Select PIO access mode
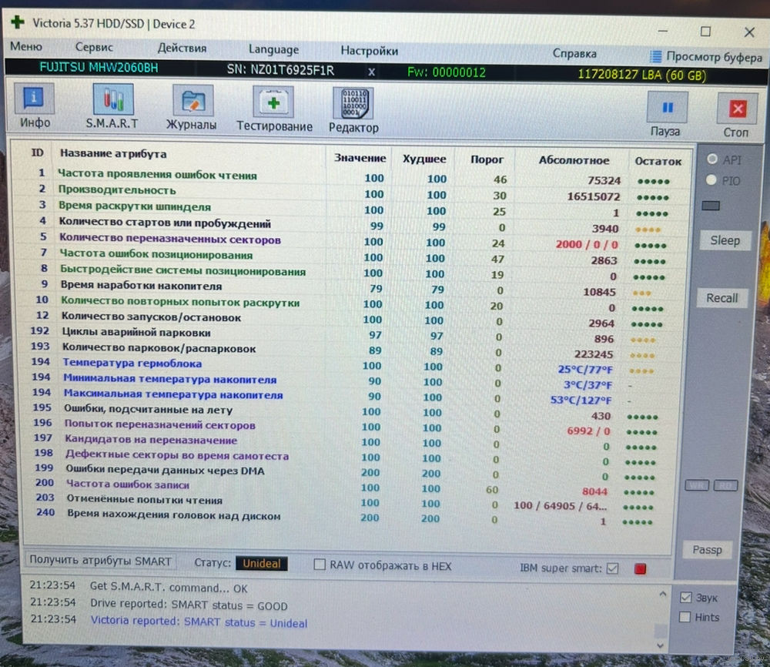Screen dimensions: 770x667 tap(711, 179)
